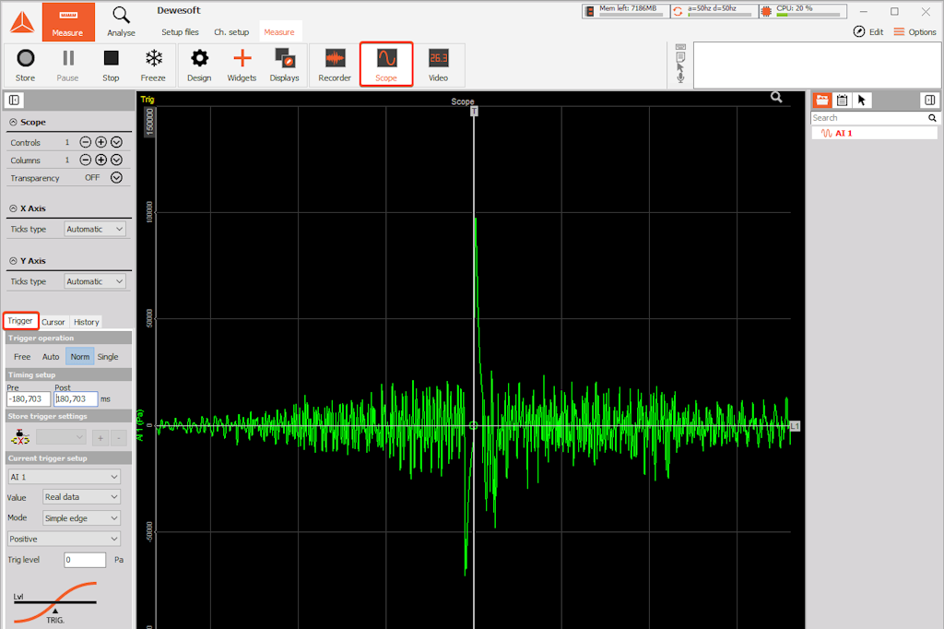Click the Store recording button
Screen dimensions: 944x629
25,65
